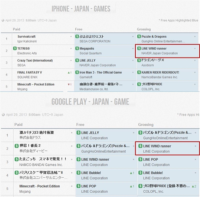This screenshot has width=200, height=197.
Task: Click the Mediaincruise co, ltd. publisher text
Action: (94, 89)
